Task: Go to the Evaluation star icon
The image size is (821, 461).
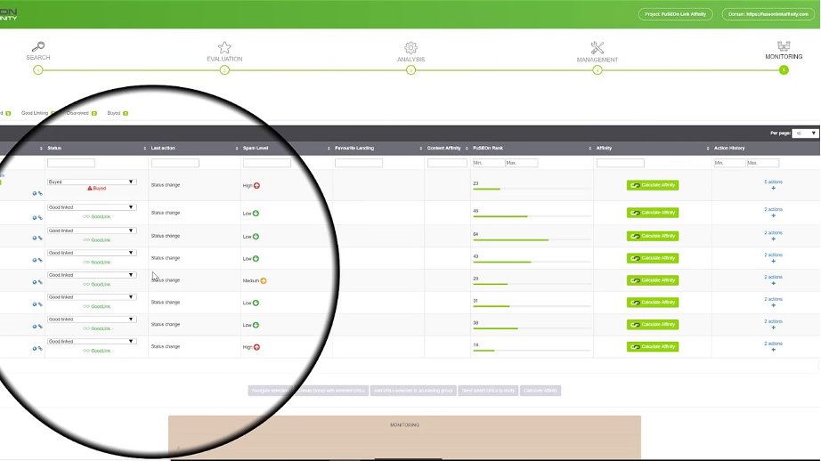Action: click(224, 47)
